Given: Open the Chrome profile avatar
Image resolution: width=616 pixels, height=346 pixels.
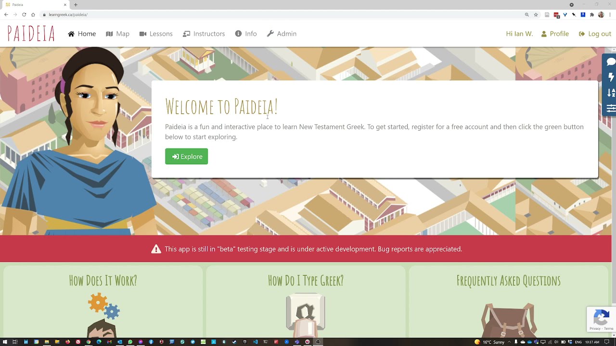Looking at the screenshot, I should (x=601, y=14).
